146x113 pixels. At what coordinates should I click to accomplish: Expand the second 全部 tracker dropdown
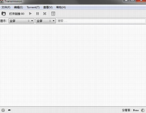click(x=46, y=21)
